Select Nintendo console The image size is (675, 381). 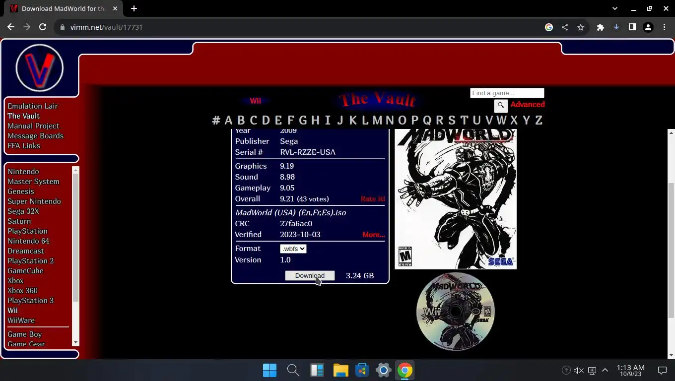[23, 172]
